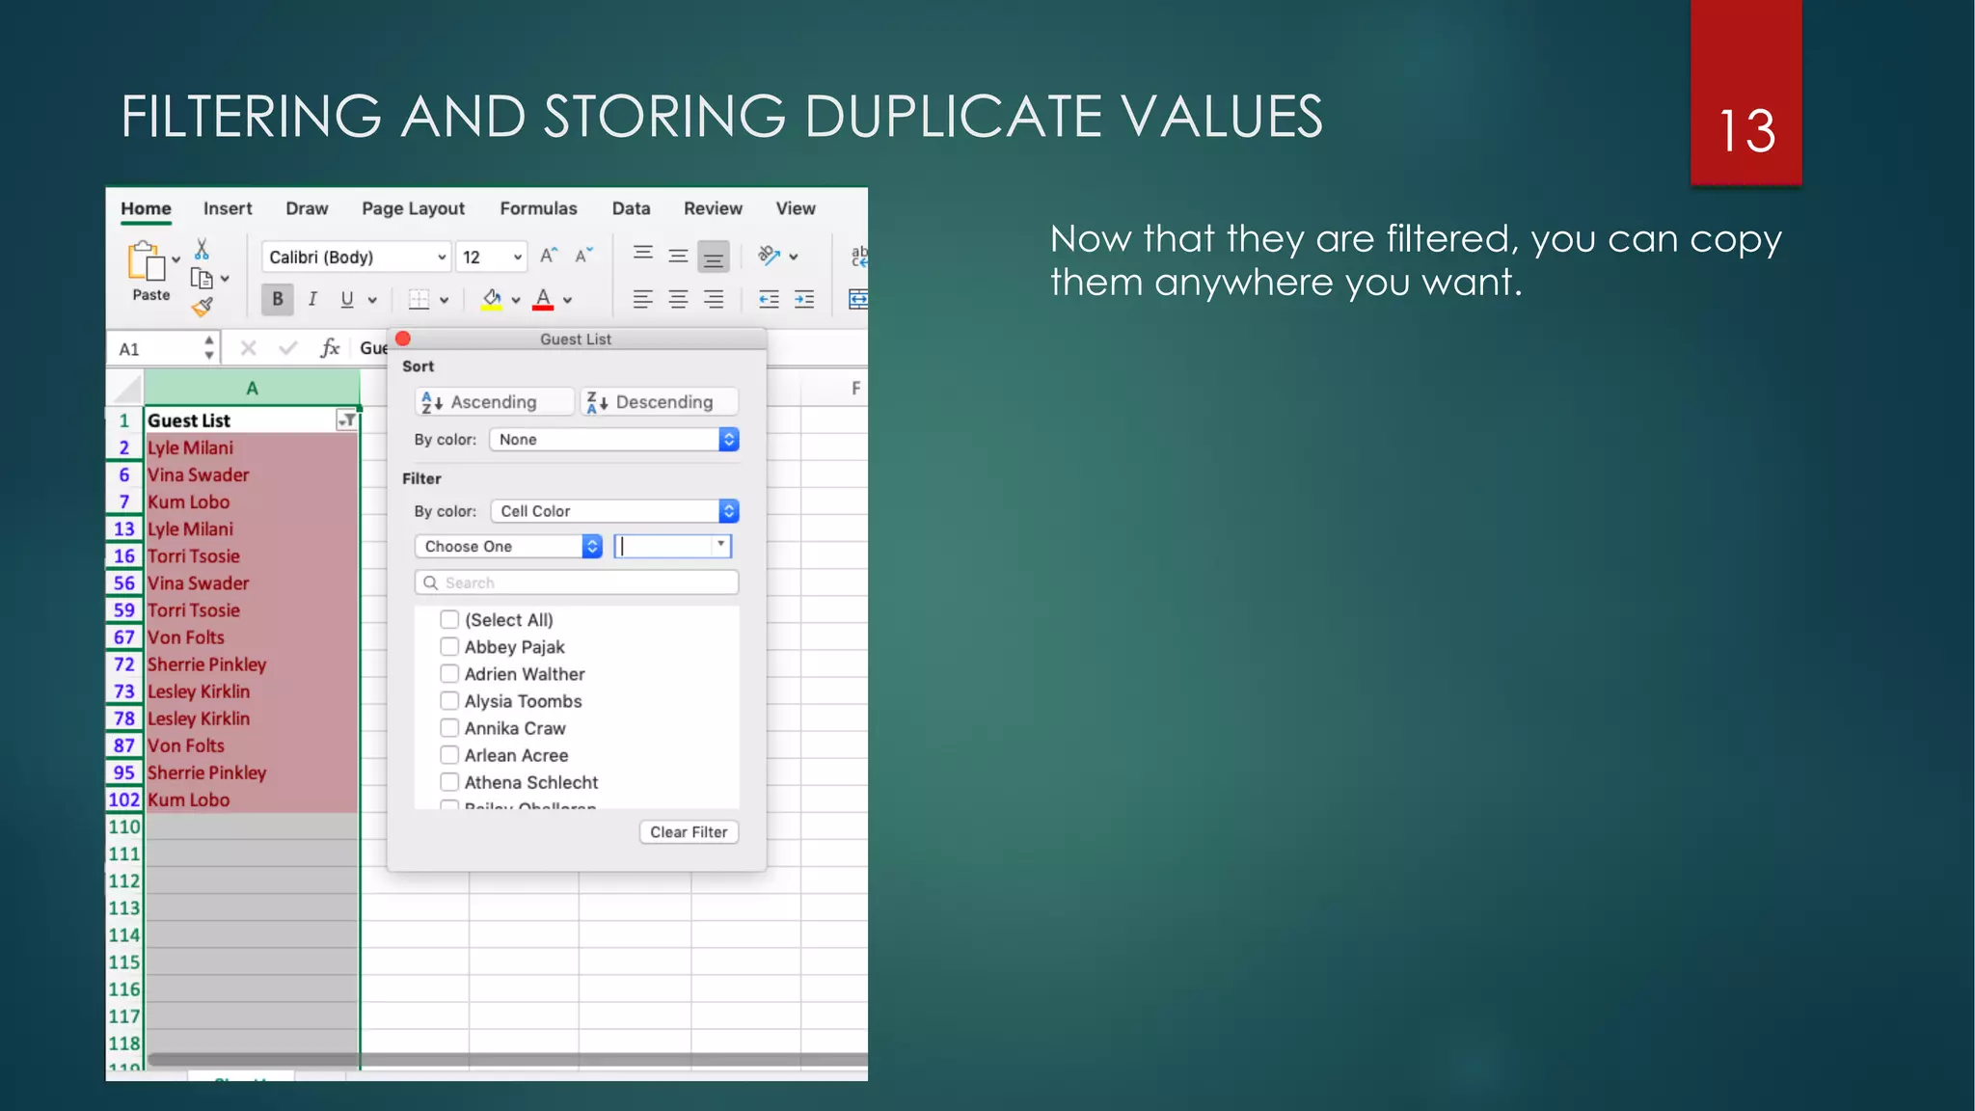Viewport: 1975px width, 1111px height.
Task: Click the text Orientation icon
Action: [x=769, y=256]
